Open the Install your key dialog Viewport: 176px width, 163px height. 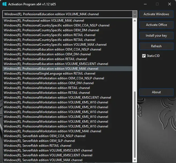coord(156,36)
